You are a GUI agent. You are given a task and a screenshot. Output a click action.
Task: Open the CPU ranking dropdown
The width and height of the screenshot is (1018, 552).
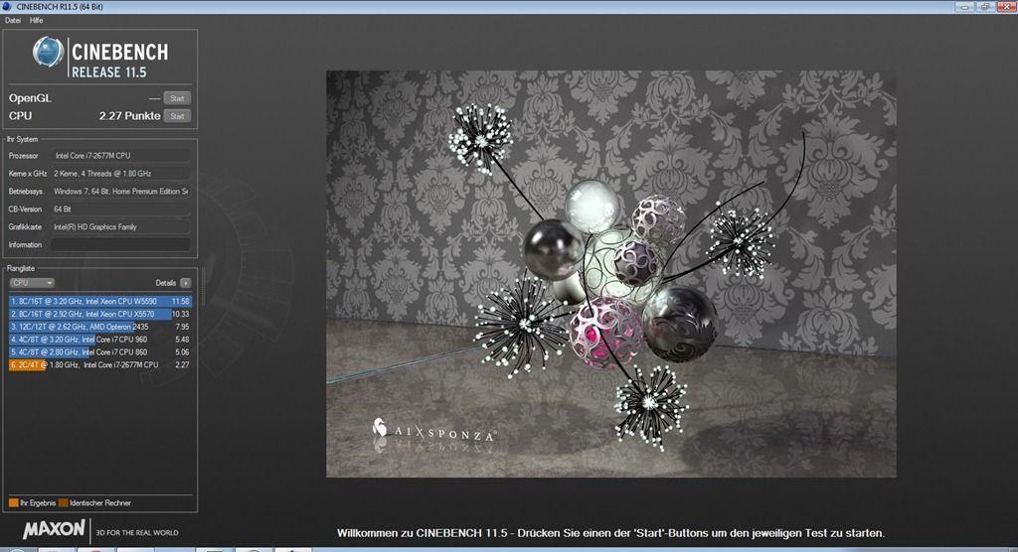coord(32,283)
